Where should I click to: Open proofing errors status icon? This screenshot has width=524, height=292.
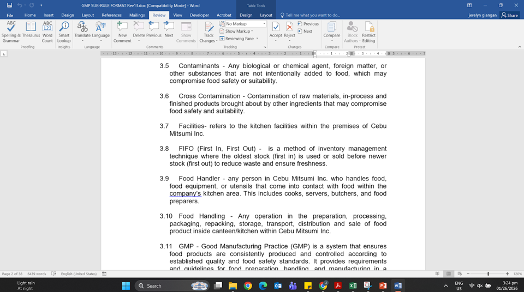pos(53,274)
